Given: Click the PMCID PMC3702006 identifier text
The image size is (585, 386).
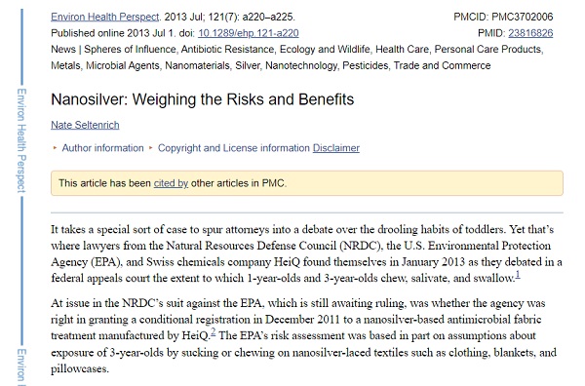Looking at the screenshot, I should (503, 17).
